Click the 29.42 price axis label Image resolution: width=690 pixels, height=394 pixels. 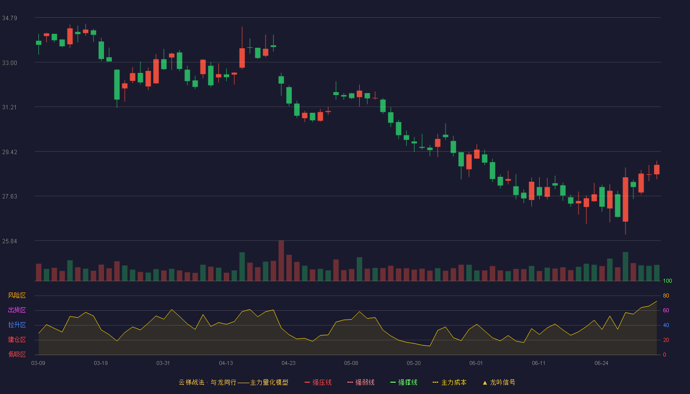pyautogui.click(x=10, y=152)
